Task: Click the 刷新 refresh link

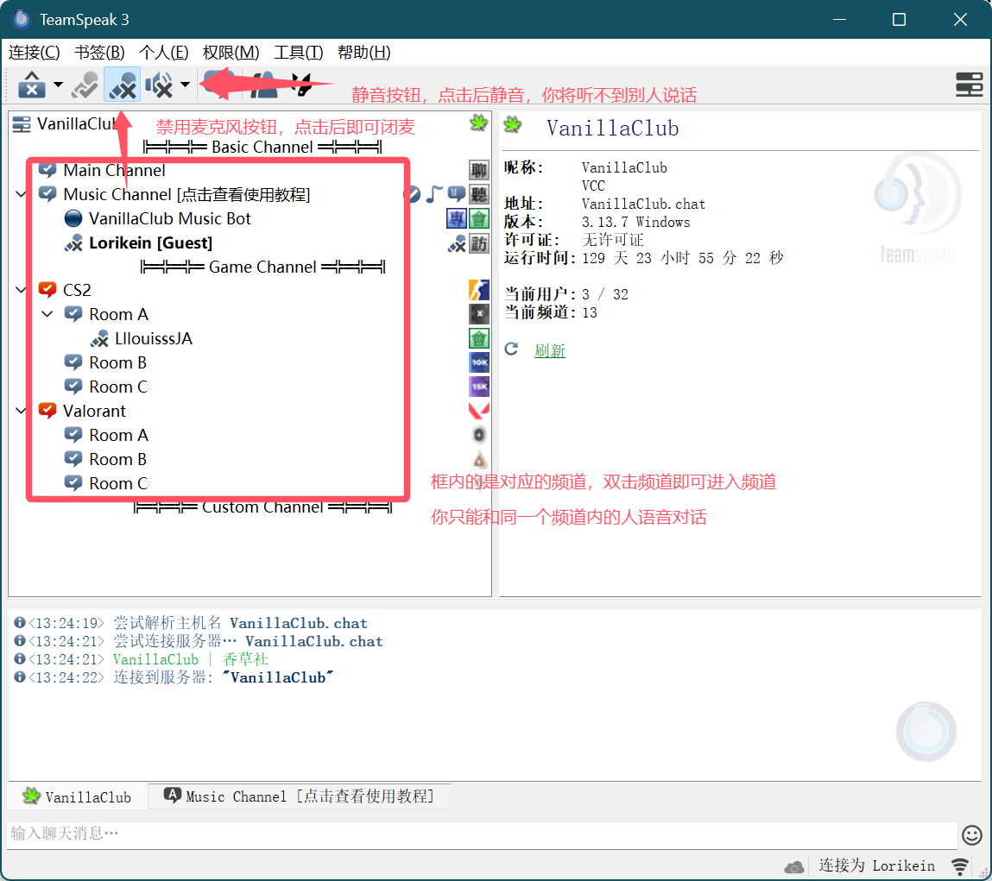Action: (550, 350)
